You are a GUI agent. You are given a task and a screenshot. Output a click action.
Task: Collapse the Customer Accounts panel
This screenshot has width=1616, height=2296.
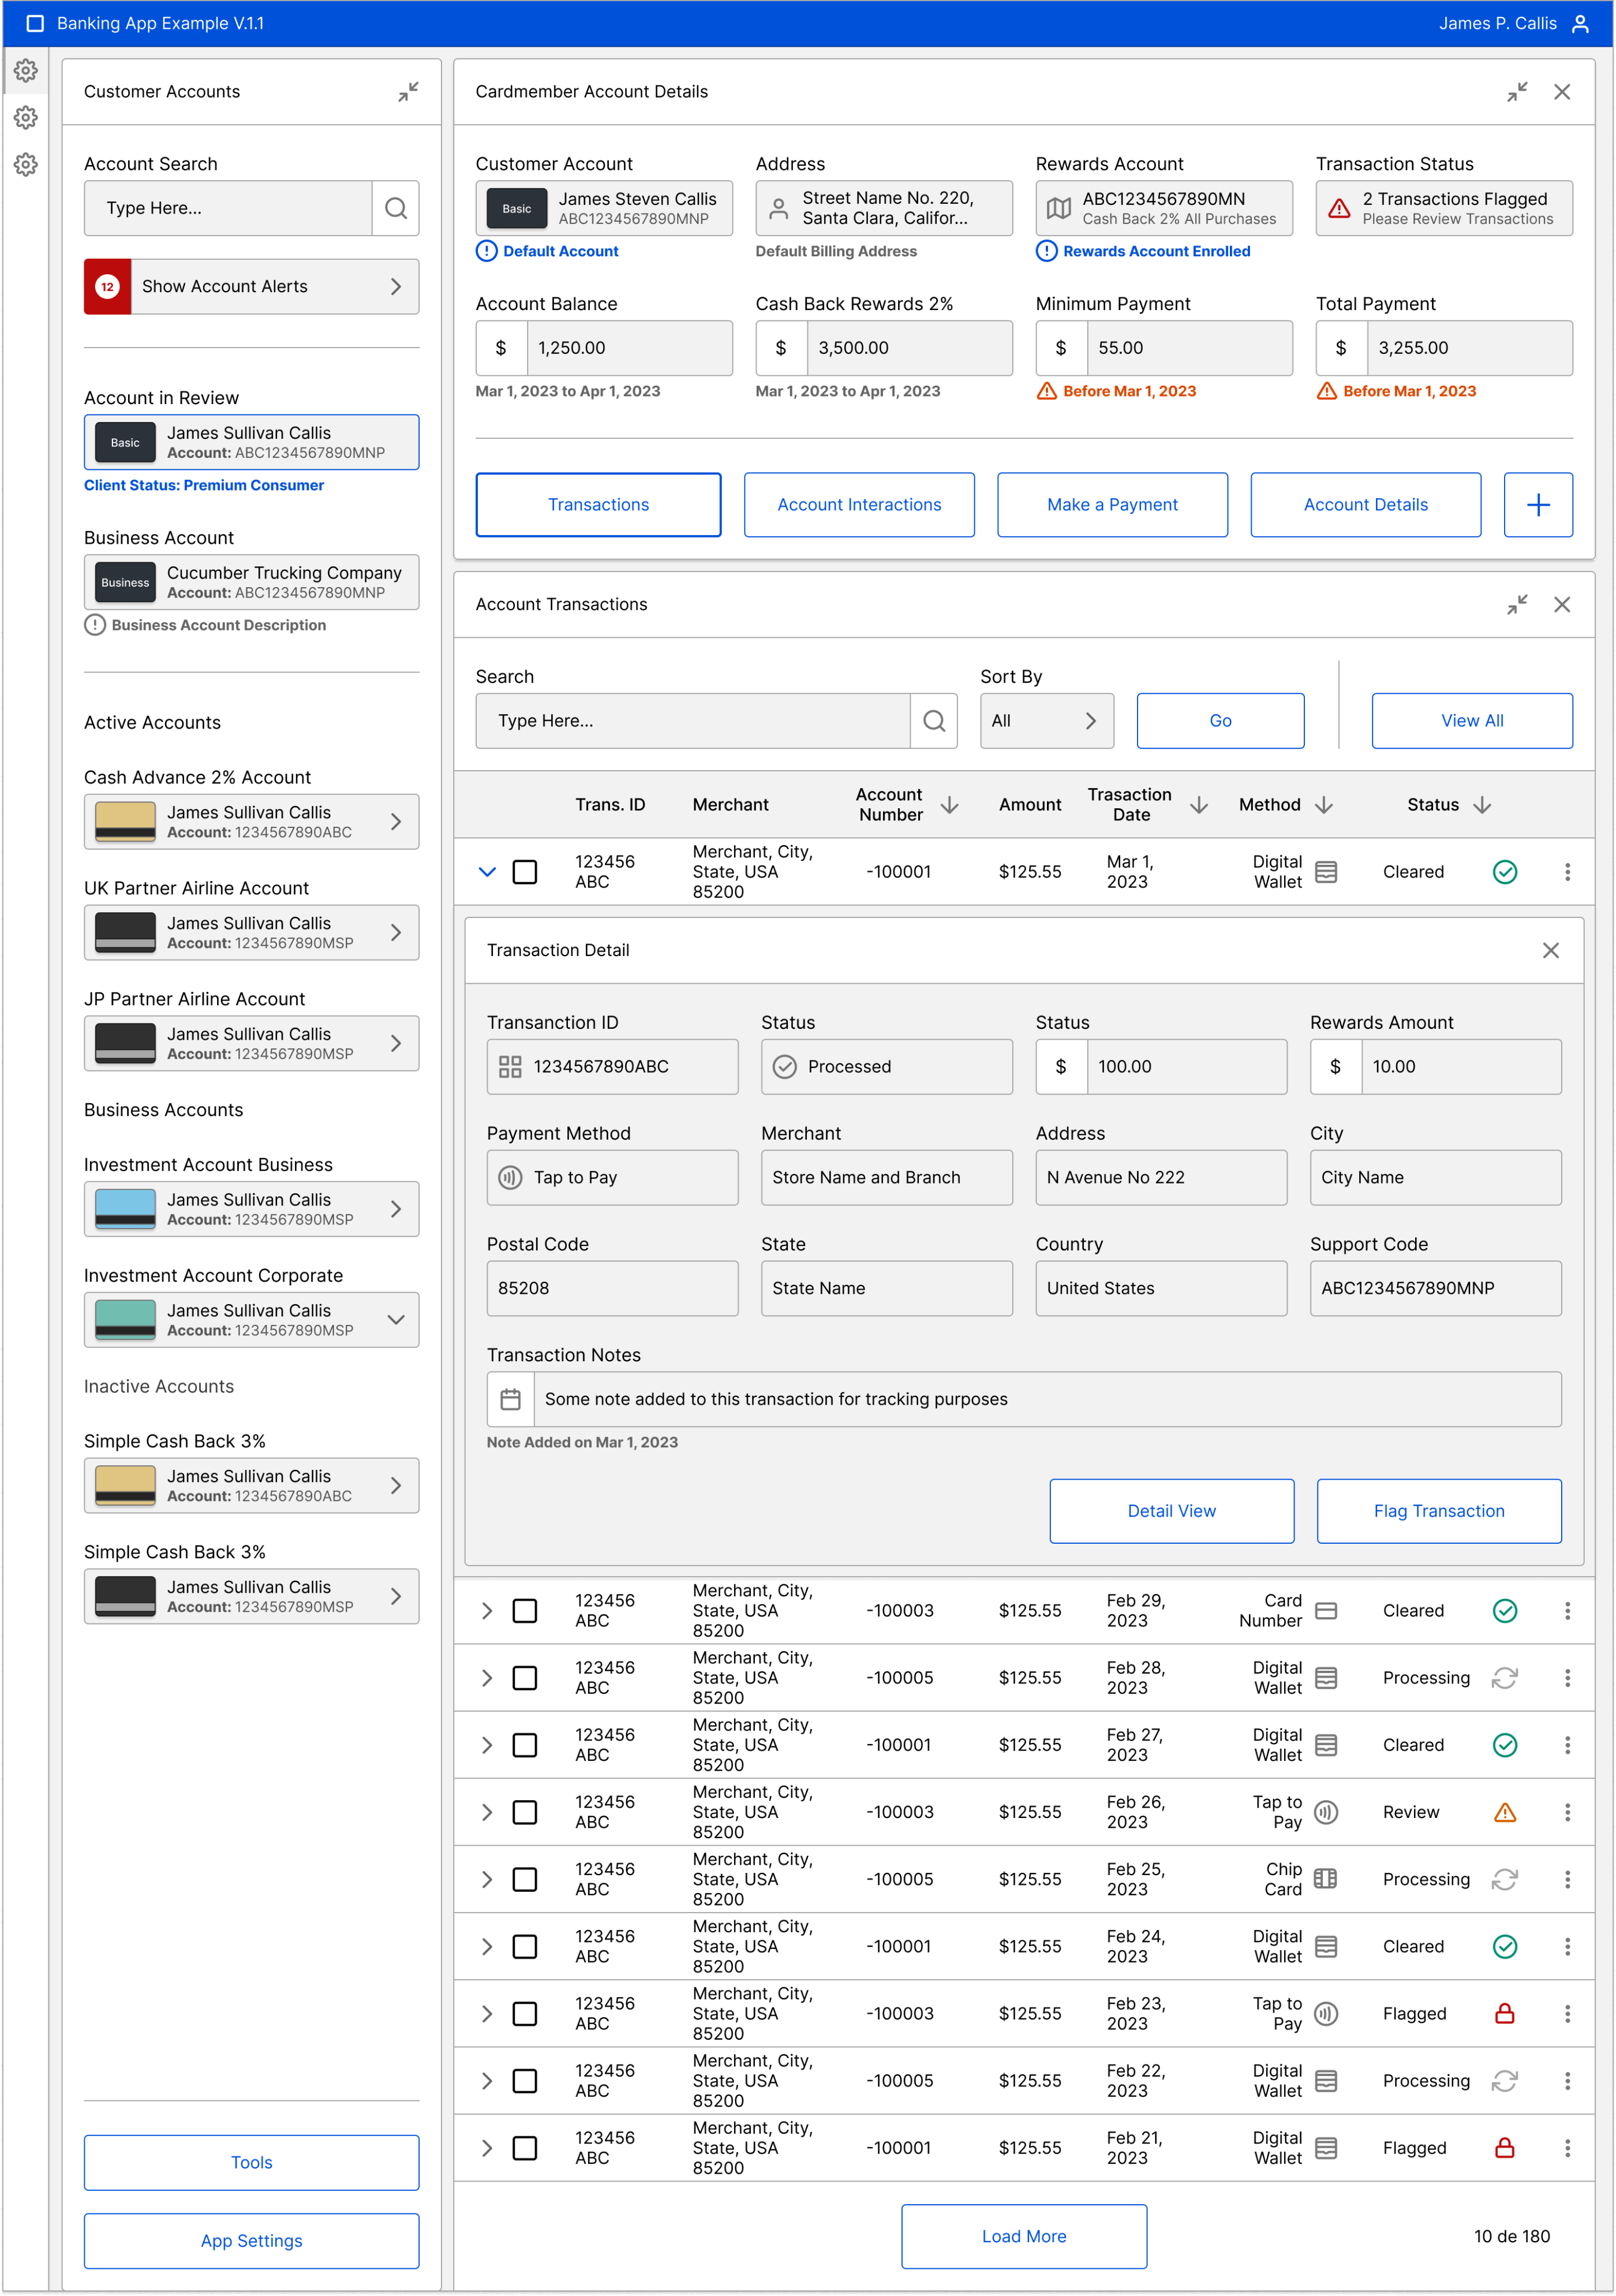[x=408, y=92]
